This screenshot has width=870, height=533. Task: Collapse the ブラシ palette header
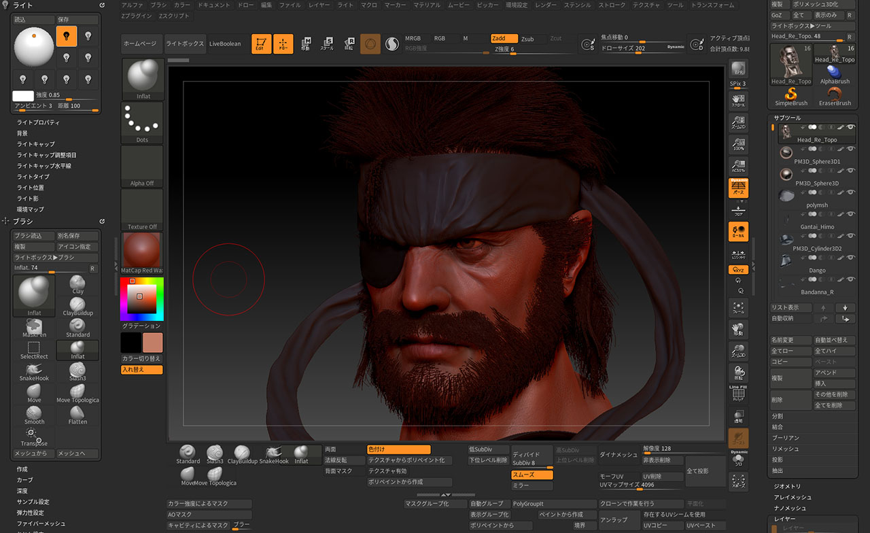pos(23,221)
